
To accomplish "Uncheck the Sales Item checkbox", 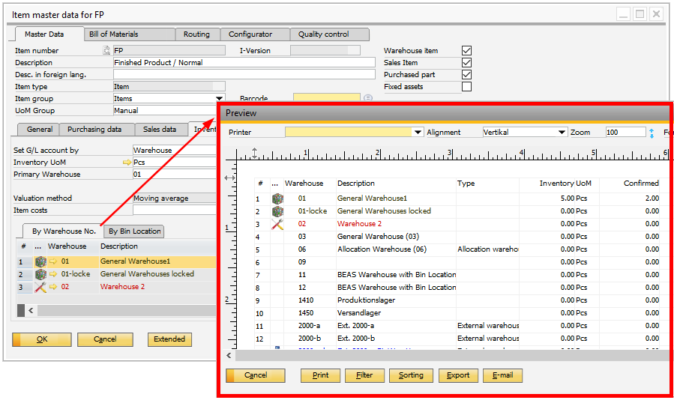I will pyautogui.click(x=466, y=63).
